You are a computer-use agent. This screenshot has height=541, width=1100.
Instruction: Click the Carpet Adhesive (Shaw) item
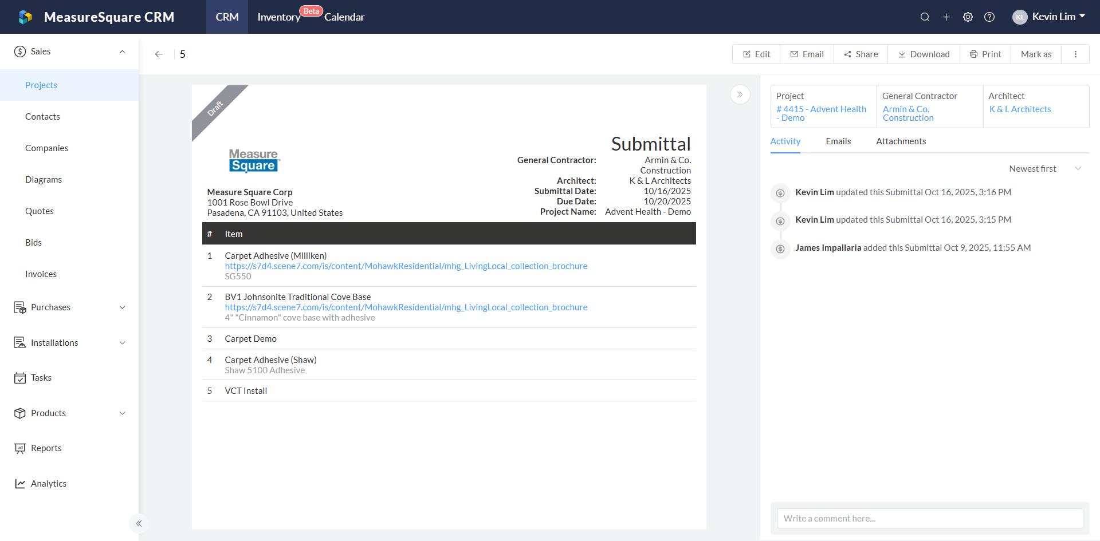449,365
